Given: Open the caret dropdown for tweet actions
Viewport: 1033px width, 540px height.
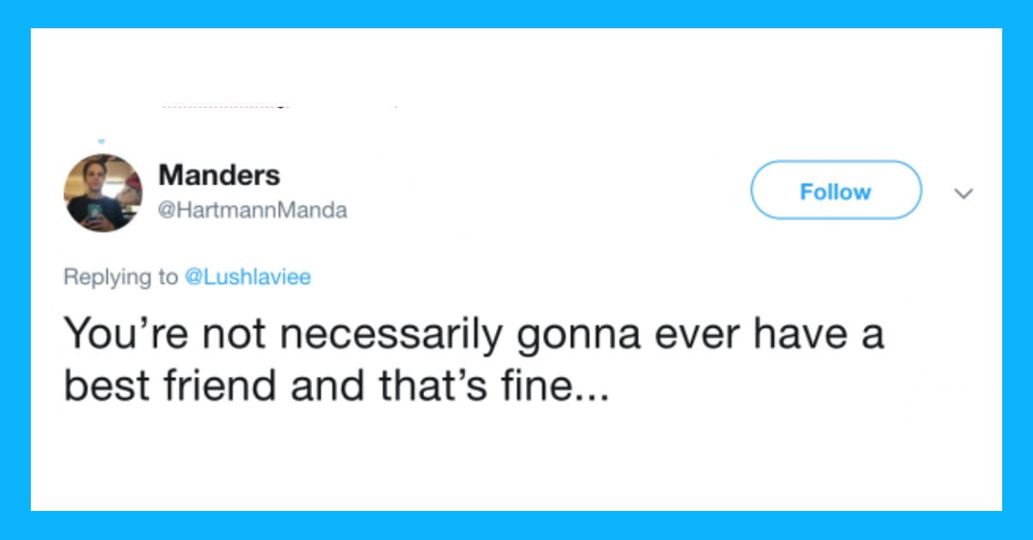Looking at the screenshot, I should click(x=964, y=193).
